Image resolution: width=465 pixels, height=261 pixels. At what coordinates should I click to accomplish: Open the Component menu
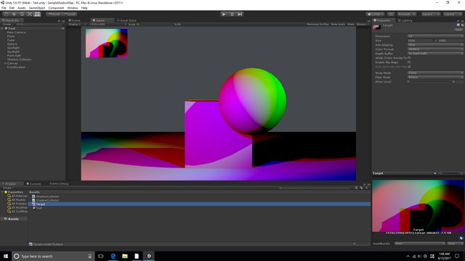56,8
